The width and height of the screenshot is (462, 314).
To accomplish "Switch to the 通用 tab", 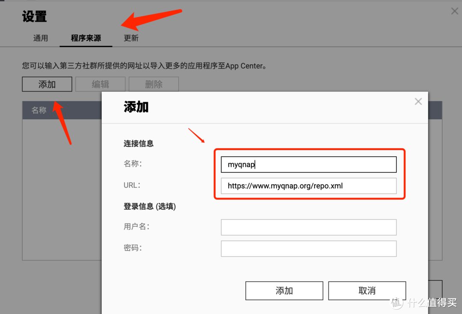I will point(40,38).
